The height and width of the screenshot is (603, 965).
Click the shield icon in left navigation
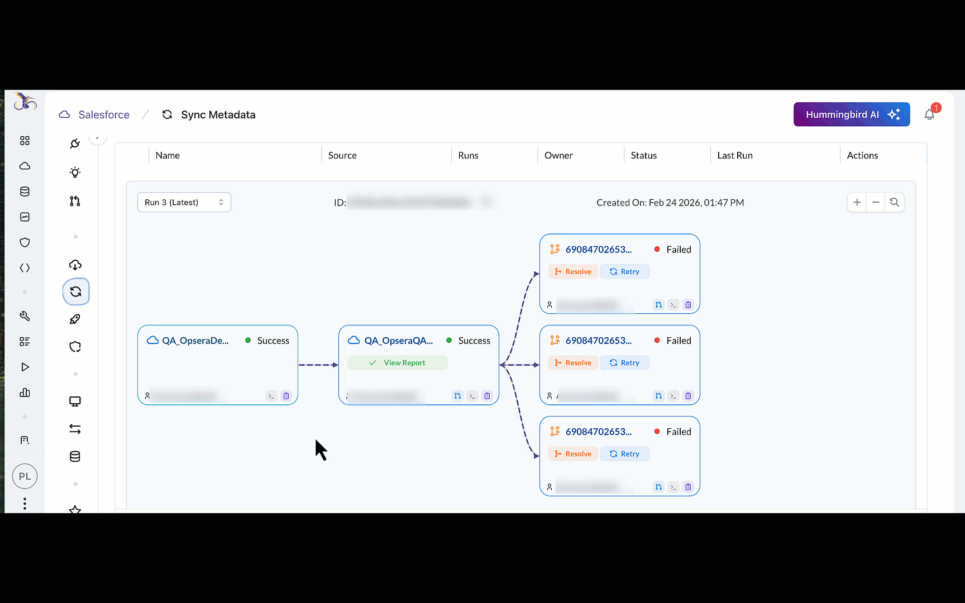25,242
